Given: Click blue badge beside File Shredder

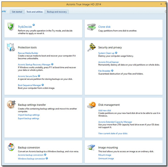Looking at the screenshot, I should [x=112, y=71].
